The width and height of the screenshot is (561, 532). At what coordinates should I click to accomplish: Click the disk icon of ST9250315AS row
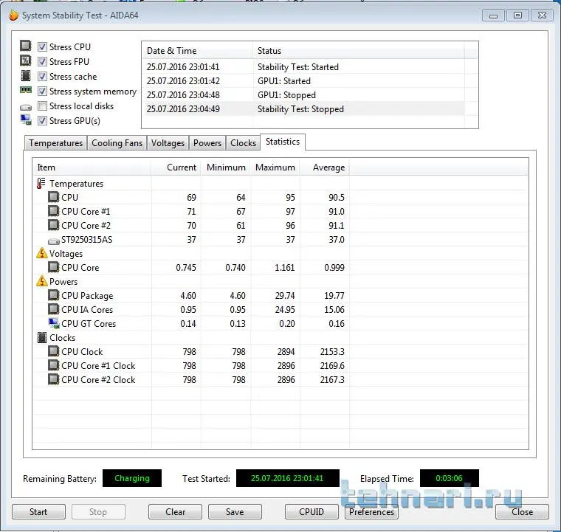coord(54,241)
